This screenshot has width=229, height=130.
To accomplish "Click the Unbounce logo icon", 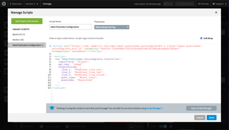I will pos(4,4).
